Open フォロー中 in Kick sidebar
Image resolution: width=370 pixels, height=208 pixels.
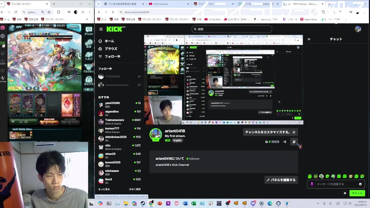(109, 57)
